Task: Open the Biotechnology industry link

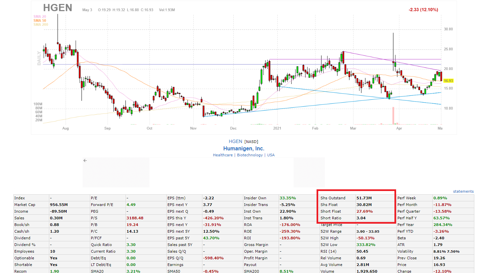Action: pyautogui.click(x=250, y=155)
